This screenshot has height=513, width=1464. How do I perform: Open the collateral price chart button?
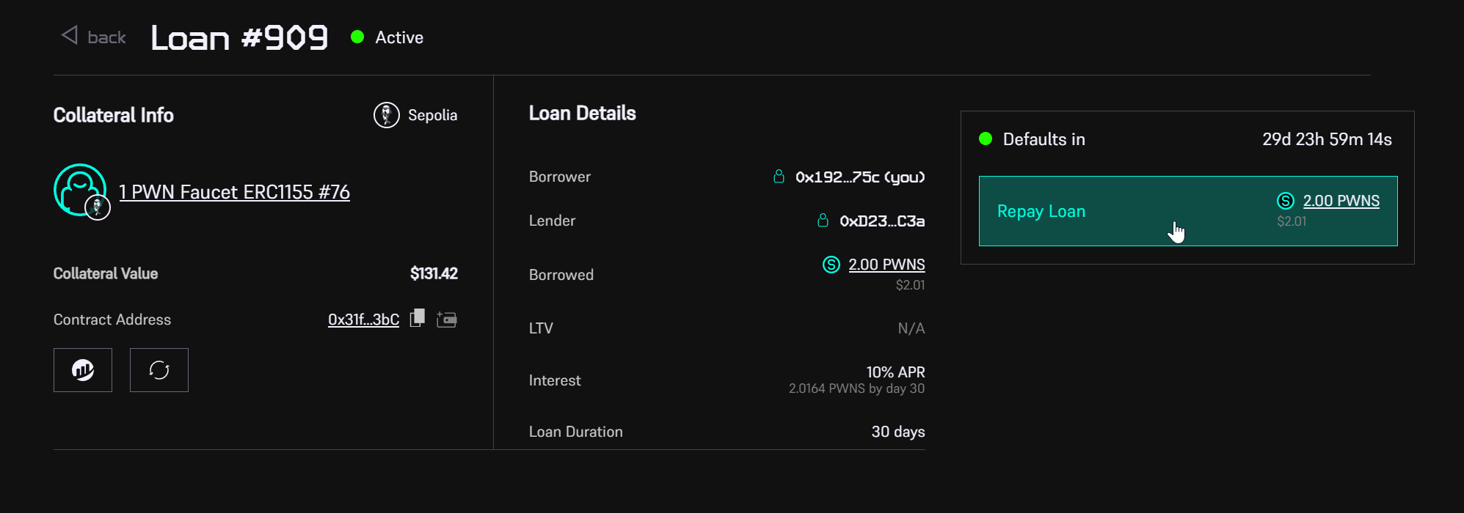tap(83, 370)
